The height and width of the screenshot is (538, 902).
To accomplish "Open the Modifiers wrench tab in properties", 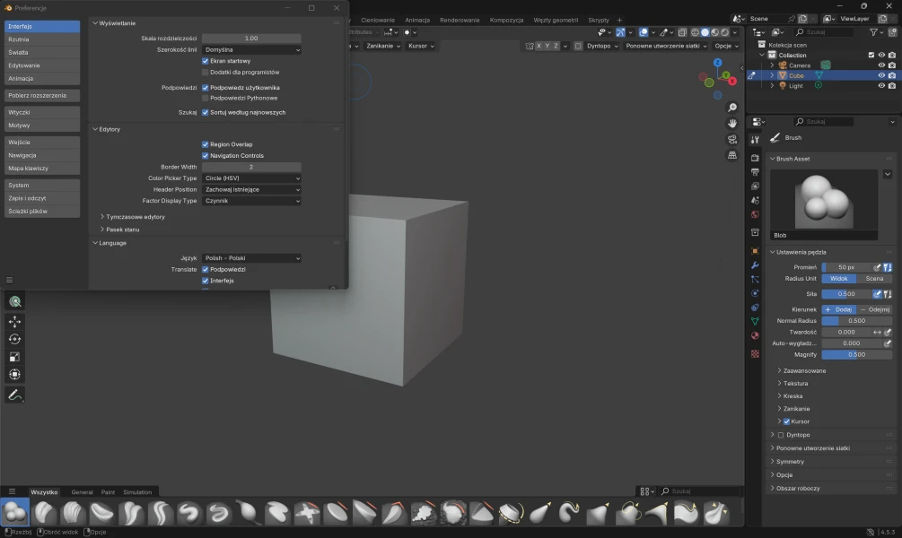I will (x=755, y=265).
